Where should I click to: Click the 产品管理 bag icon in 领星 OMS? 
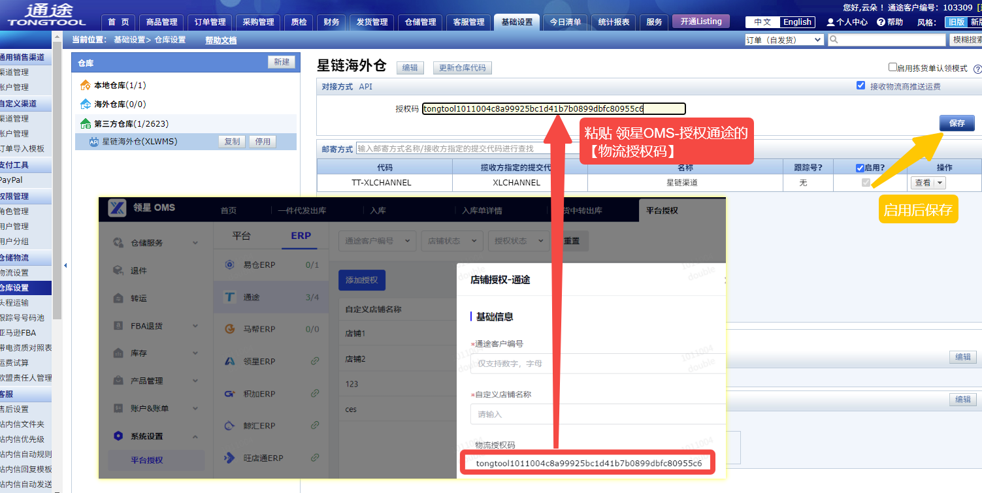pos(118,380)
